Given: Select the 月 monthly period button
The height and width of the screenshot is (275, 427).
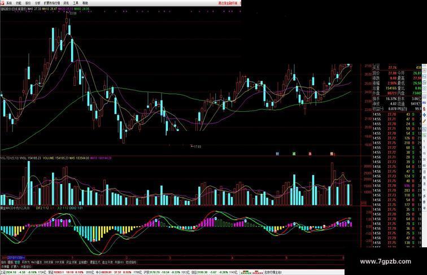Looking at the screenshot, I should pyautogui.click(x=424, y=184).
